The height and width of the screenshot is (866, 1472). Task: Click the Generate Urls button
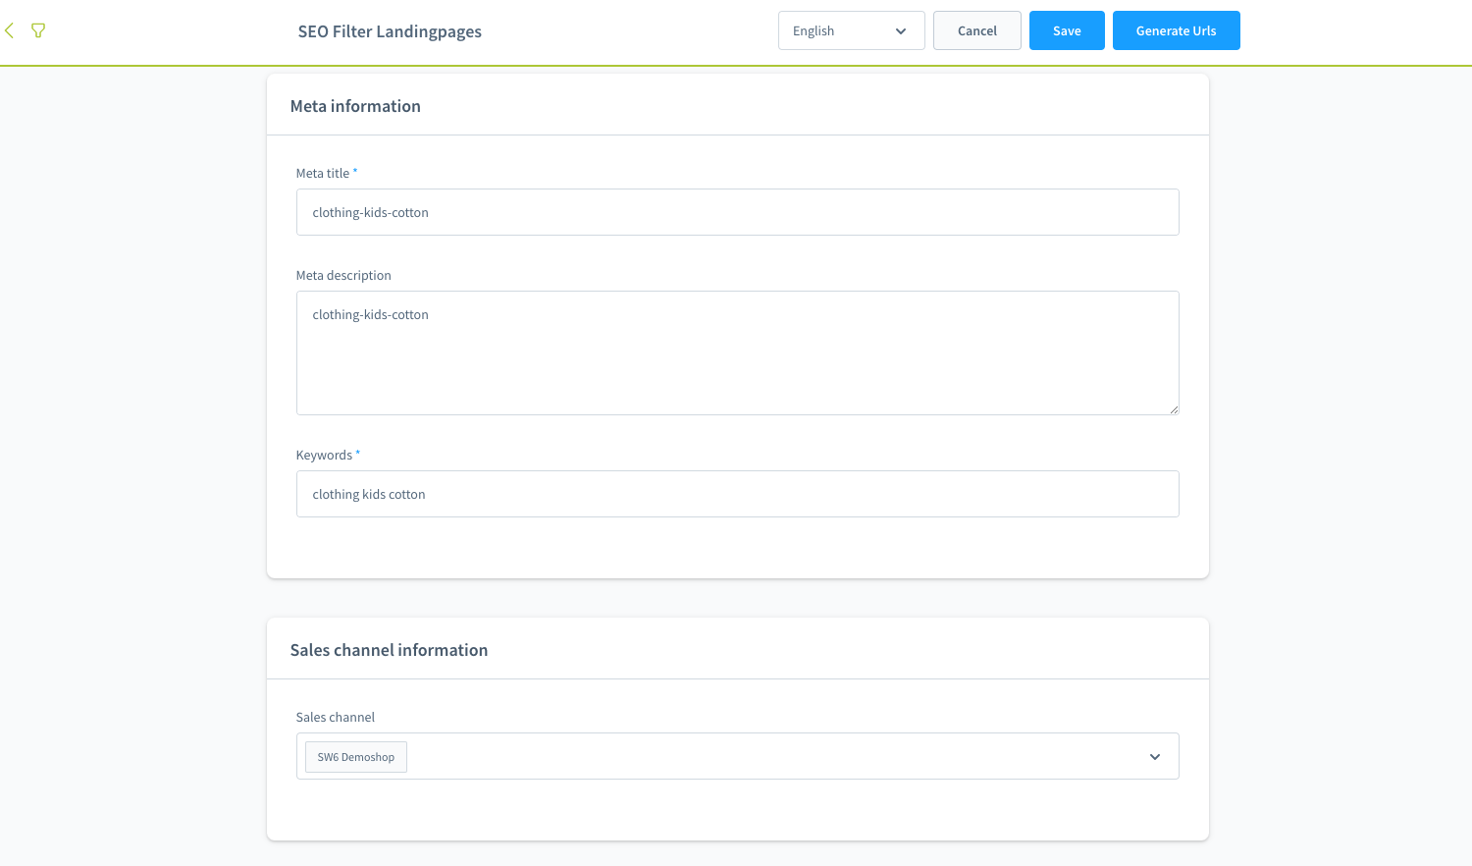click(x=1176, y=30)
